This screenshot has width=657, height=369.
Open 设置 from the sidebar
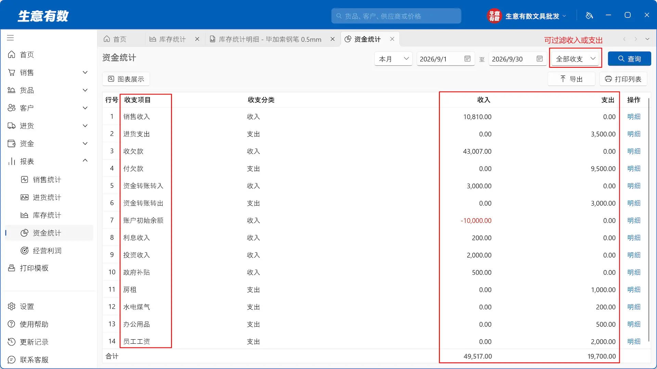(49, 306)
